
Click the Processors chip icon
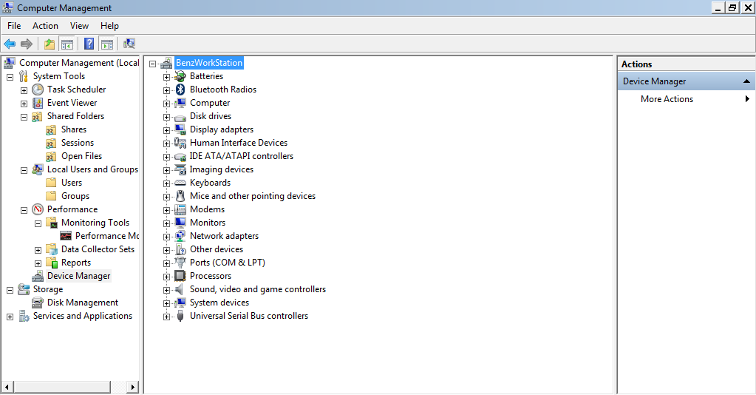pyautogui.click(x=180, y=276)
